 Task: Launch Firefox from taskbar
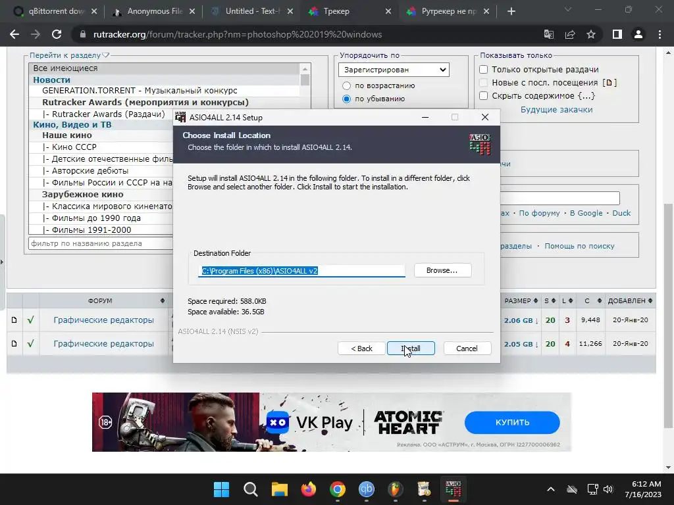pyautogui.click(x=308, y=489)
